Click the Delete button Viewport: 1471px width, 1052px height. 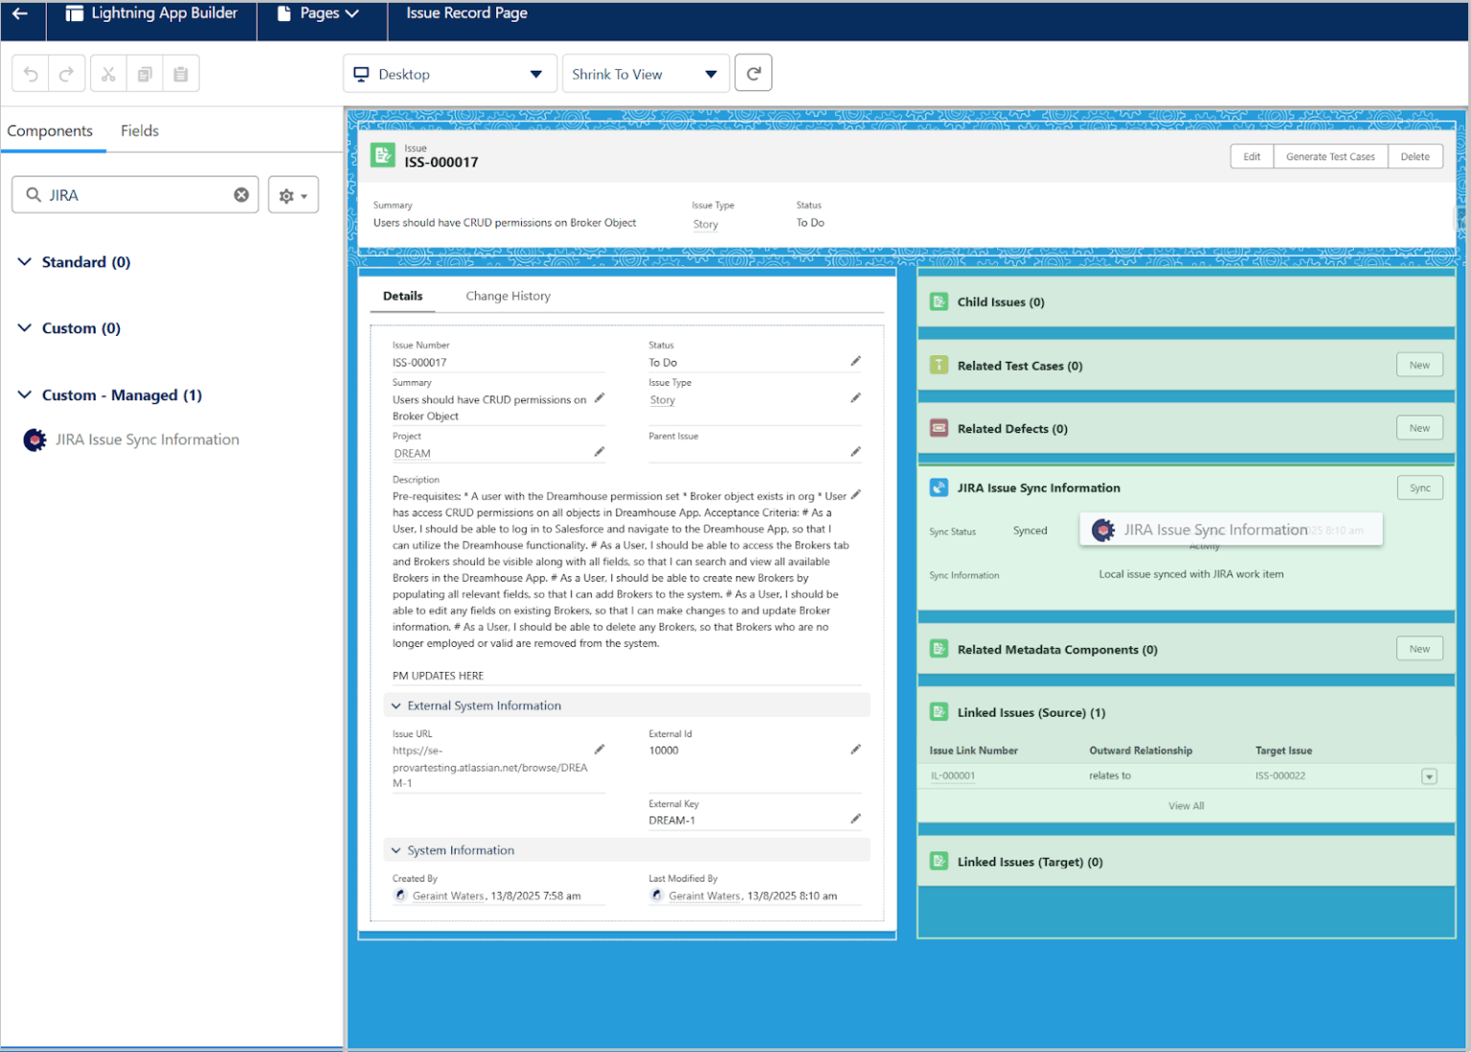[x=1414, y=156]
